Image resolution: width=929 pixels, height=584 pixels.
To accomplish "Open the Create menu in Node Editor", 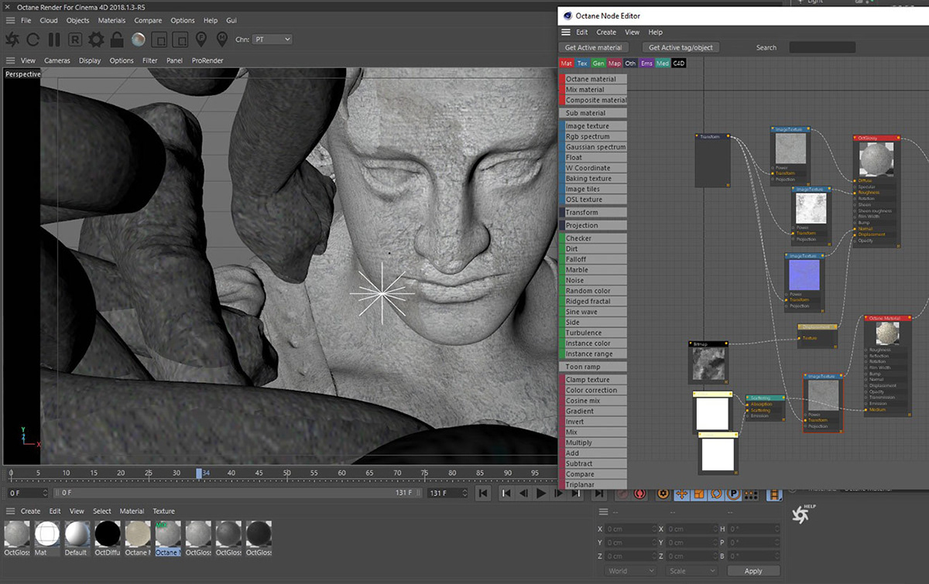I will coord(606,32).
